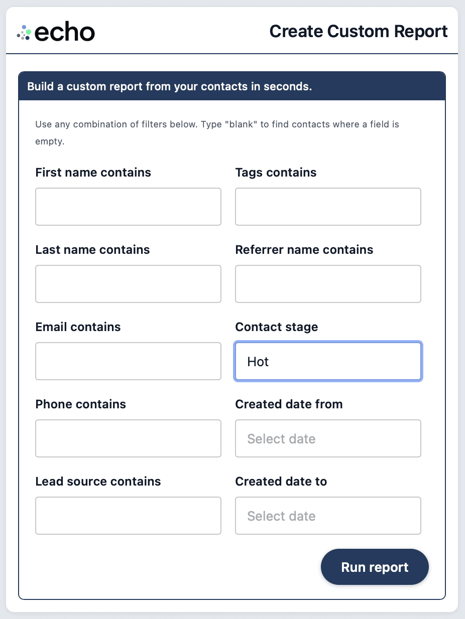465x619 pixels.
Task: Focus the First name contains input
Action: [128, 207]
